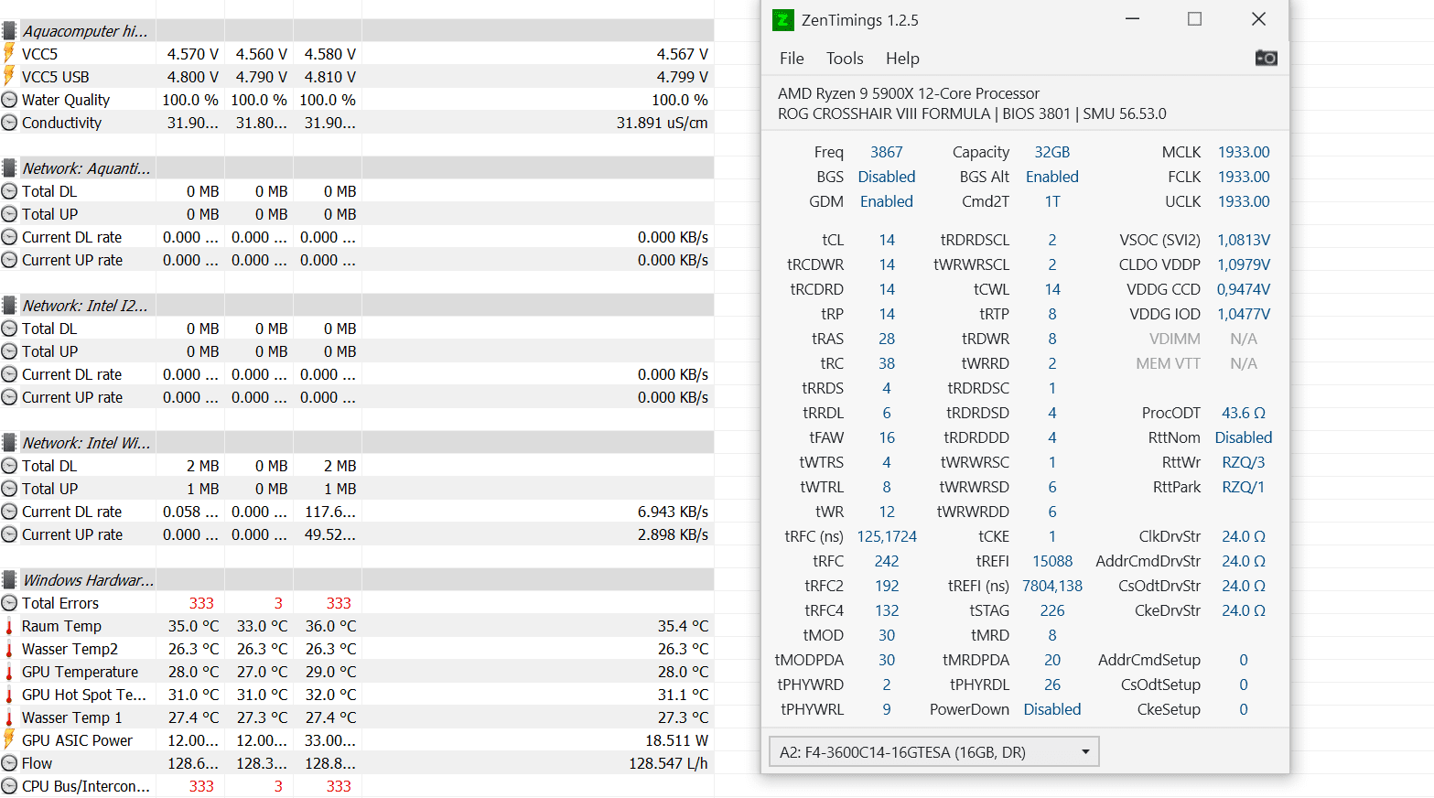Click the VCC5 USB lightning icon

[x=9, y=76]
